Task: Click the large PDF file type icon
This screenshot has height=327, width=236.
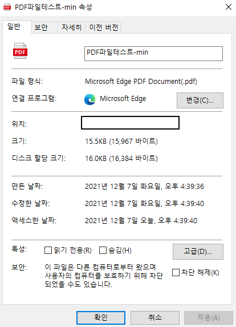Action: point(20,51)
